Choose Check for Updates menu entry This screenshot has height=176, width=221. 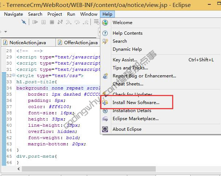(x=132, y=94)
